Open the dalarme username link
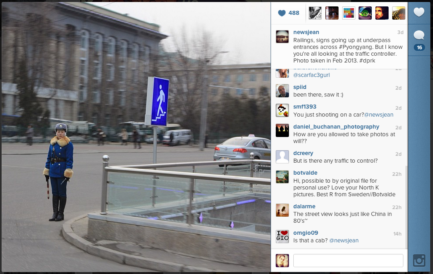 pyautogui.click(x=304, y=206)
